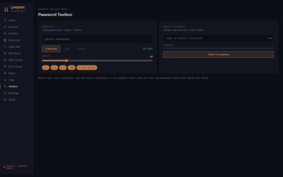This screenshot has width=283, height=177.
Task: Click the Directory globe icon
Action: coord(5,40)
